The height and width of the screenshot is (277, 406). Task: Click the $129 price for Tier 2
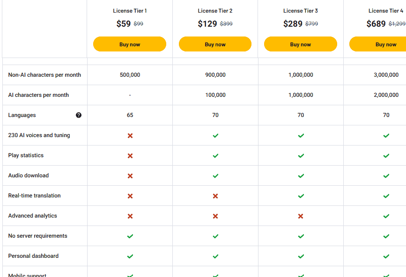pyautogui.click(x=207, y=23)
